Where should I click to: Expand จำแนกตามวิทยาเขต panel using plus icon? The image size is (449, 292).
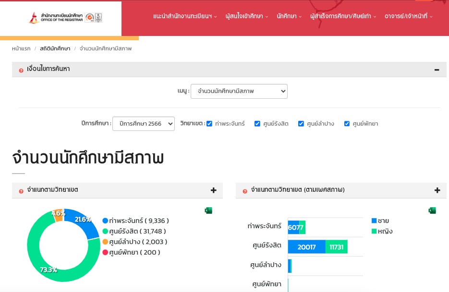[214, 190]
